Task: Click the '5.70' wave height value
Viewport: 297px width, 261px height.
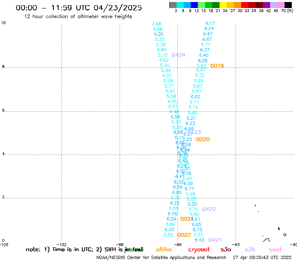Action: (x=193, y=209)
